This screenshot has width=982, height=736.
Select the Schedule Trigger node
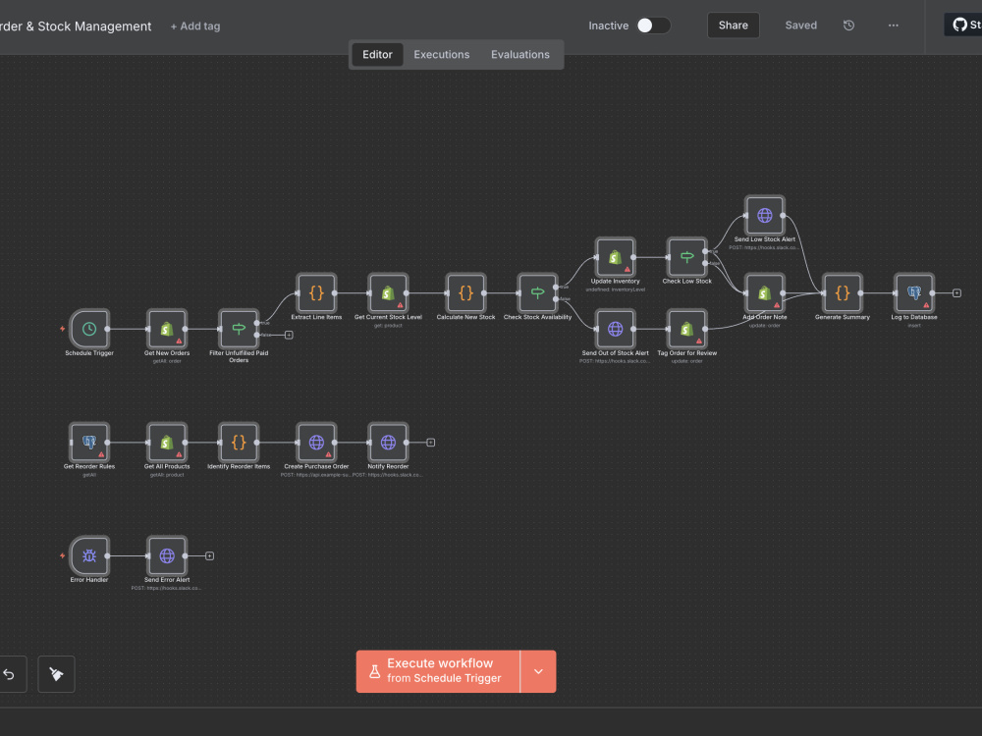point(89,329)
